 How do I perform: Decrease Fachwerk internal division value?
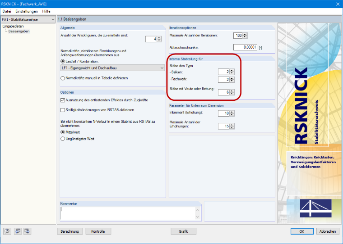click(232, 81)
